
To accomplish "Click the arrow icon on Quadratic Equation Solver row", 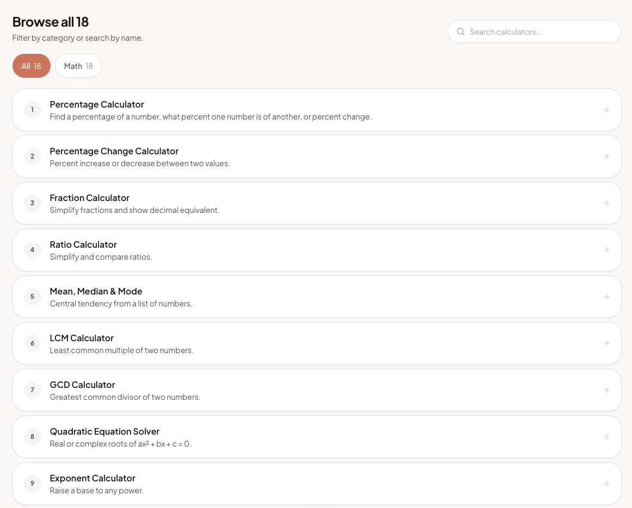I will 606,437.
